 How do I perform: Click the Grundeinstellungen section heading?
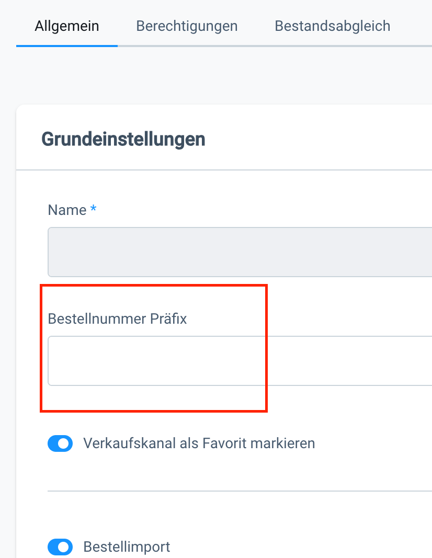pyautogui.click(x=123, y=139)
